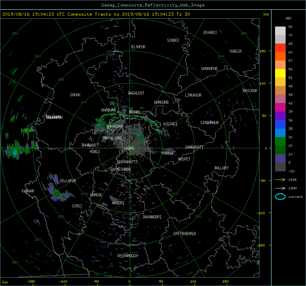Image resolution: width=306 pixels, height=286 pixels.
Task: Click the GANGAVATI city label
Action: [x=194, y=147]
